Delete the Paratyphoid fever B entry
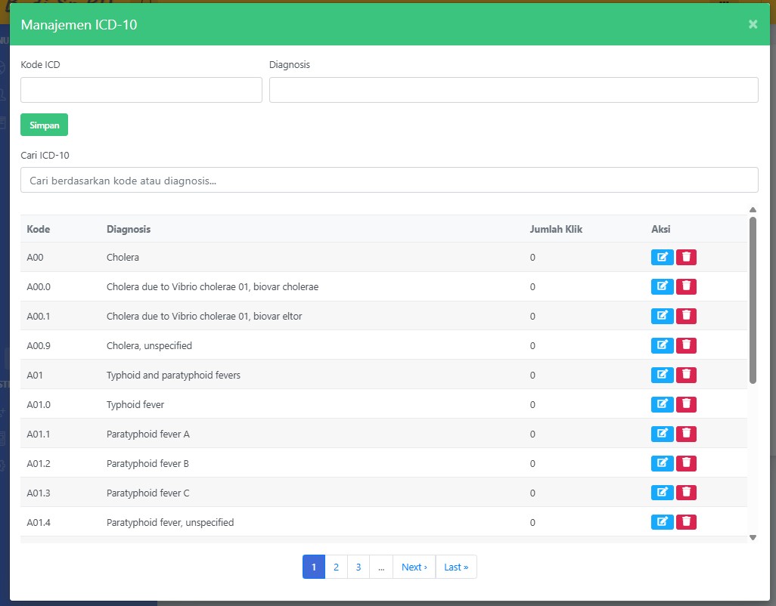776x606 pixels. [686, 463]
